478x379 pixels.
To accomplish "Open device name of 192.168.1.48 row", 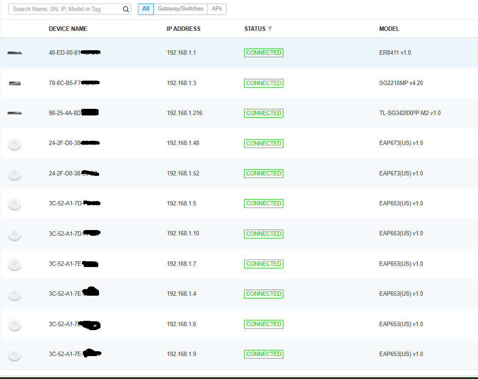I will click(x=74, y=143).
